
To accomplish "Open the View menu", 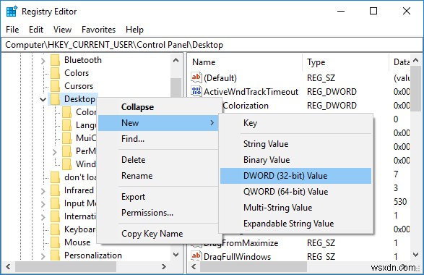I will pyautogui.click(x=62, y=30).
